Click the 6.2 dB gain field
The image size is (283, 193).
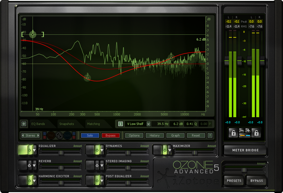(x=176, y=124)
